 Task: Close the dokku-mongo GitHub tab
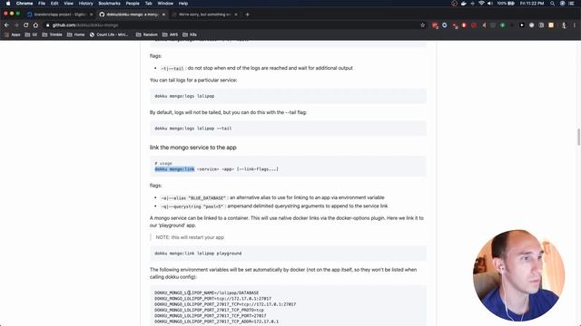click(x=163, y=14)
